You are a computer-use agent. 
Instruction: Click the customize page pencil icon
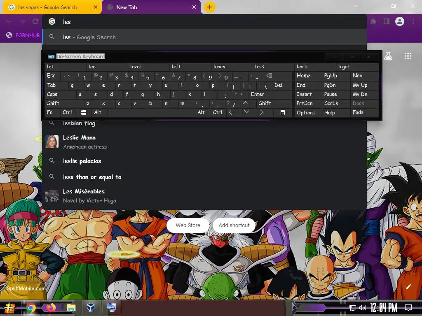click(x=408, y=286)
